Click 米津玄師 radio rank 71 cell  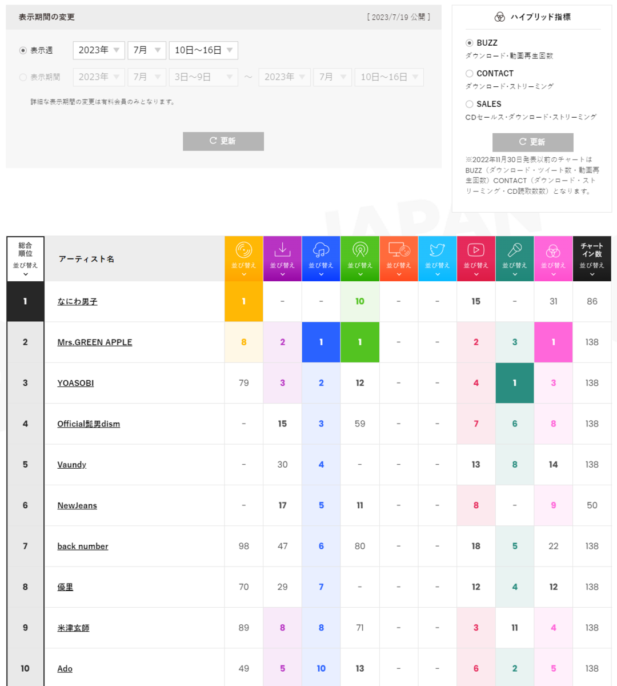click(x=360, y=628)
